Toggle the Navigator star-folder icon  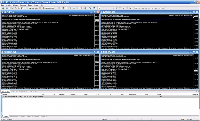19,8
